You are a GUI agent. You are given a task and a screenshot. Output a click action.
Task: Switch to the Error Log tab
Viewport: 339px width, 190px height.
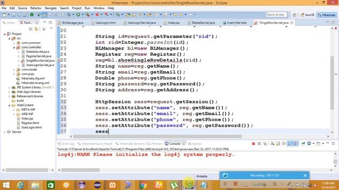click(x=66, y=144)
